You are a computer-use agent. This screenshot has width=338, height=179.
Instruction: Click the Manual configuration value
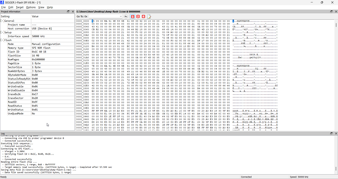click(46, 44)
